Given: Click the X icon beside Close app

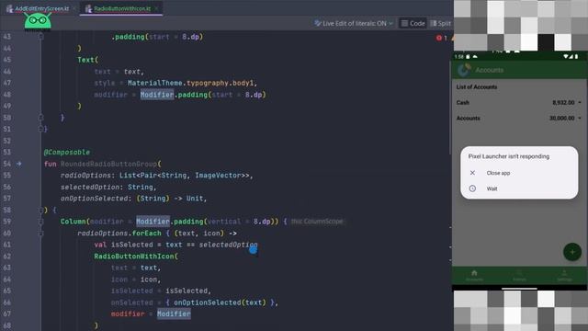Looking at the screenshot, I should (x=472, y=173).
